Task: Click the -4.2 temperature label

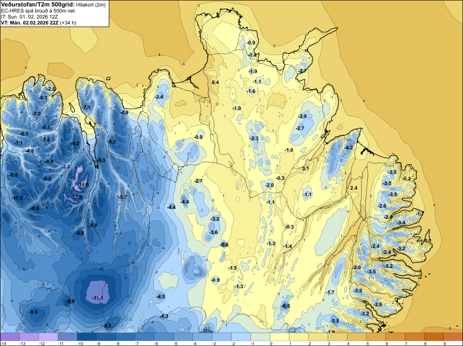Action: (x=349, y=148)
